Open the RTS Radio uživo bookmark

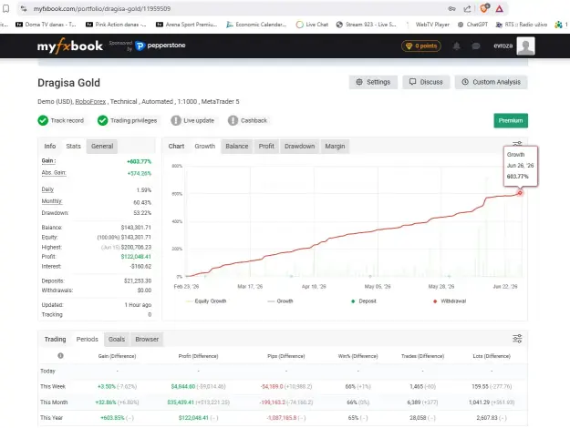[x=522, y=25]
